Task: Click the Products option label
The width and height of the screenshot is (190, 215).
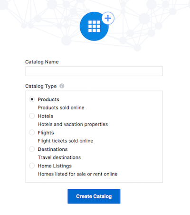Action: (x=48, y=99)
